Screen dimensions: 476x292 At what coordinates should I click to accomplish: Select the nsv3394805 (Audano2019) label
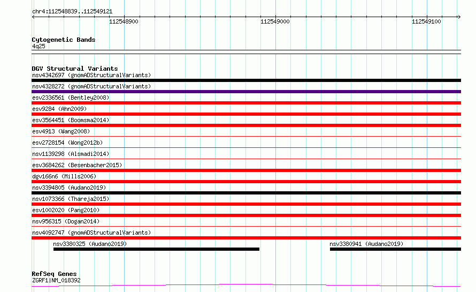coord(69,188)
